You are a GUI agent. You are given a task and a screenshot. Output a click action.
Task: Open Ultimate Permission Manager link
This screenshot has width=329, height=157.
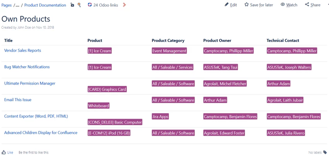(30, 83)
